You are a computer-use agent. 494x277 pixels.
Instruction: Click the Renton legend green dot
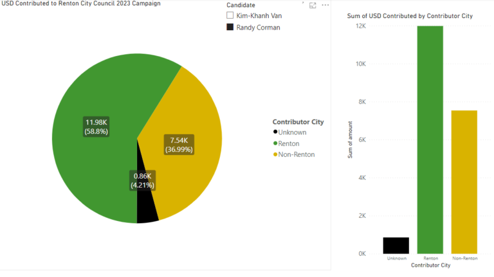(275, 143)
